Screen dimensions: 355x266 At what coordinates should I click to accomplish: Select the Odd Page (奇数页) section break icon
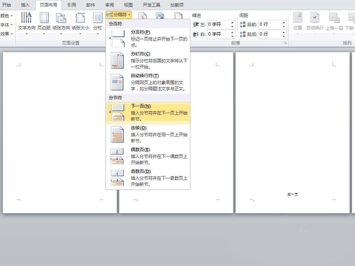click(x=117, y=178)
